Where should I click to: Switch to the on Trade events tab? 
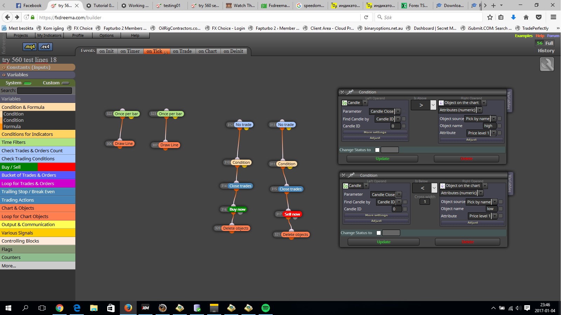(182, 51)
